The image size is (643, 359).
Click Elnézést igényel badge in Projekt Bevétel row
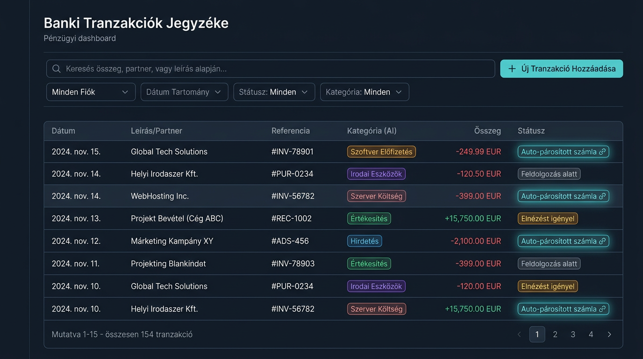click(548, 218)
